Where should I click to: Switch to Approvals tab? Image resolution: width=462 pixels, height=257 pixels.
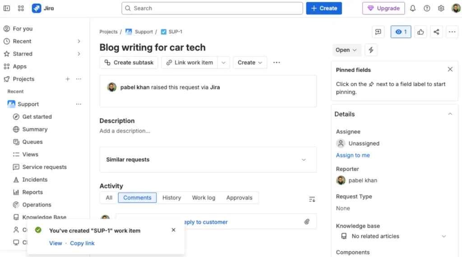click(x=239, y=198)
